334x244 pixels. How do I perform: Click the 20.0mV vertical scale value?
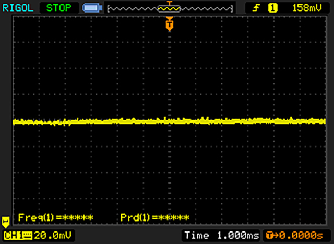(x=53, y=236)
